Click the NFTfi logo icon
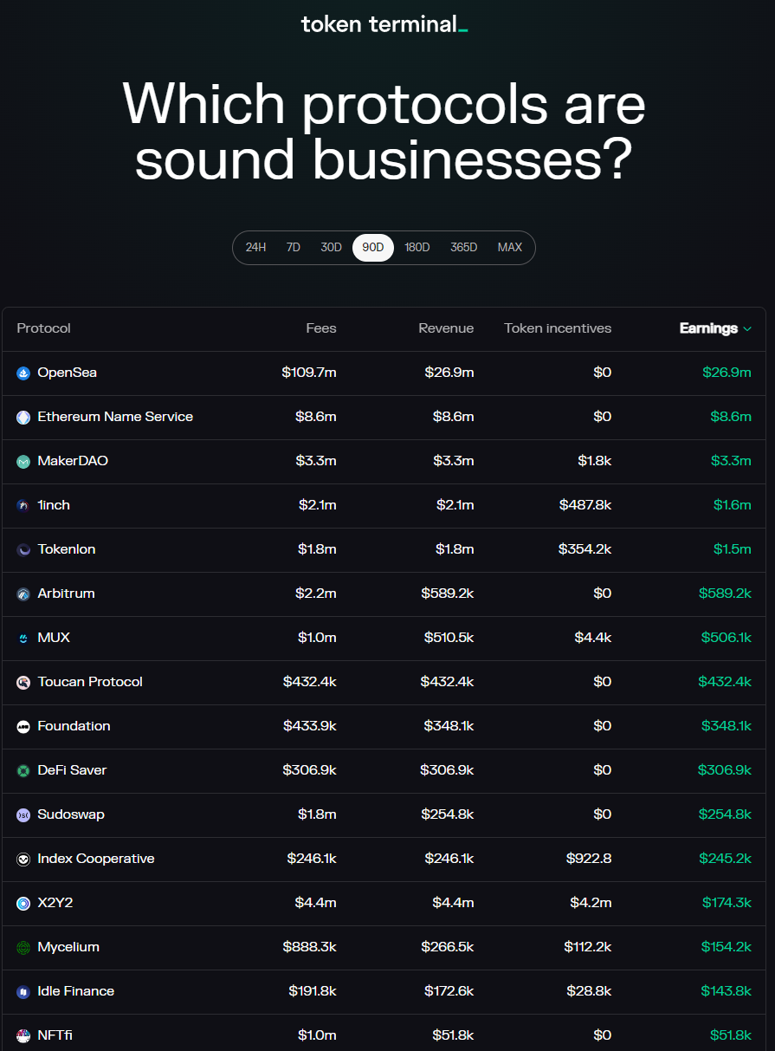This screenshot has width=775, height=1051. coord(23,1036)
